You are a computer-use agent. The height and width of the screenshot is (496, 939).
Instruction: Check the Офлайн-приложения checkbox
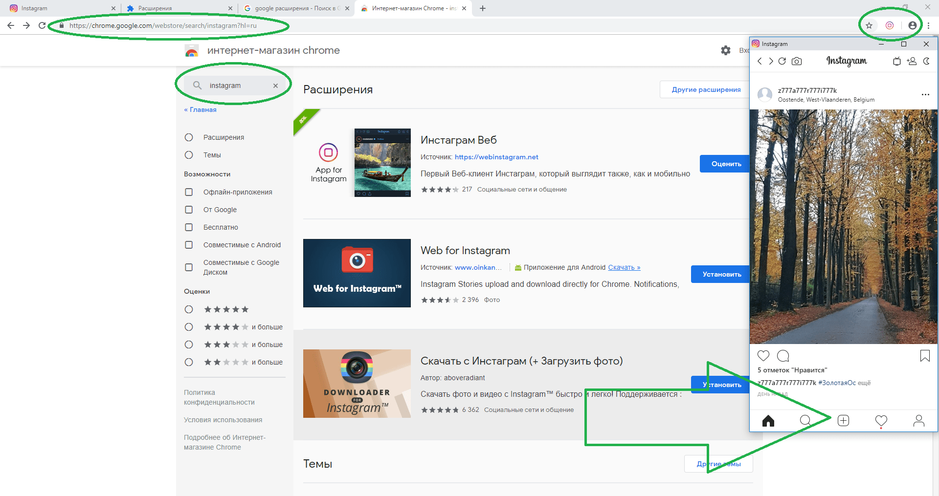[x=189, y=192]
